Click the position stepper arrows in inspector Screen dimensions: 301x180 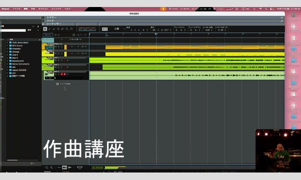(x=147, y=30)
